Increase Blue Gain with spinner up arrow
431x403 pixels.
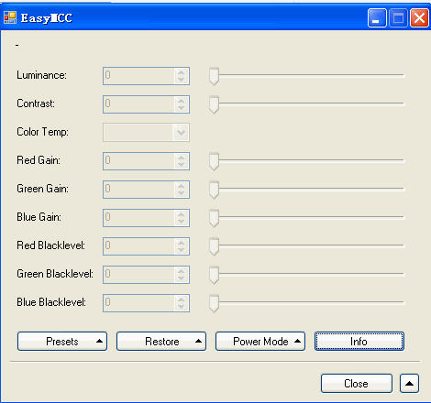182,214
